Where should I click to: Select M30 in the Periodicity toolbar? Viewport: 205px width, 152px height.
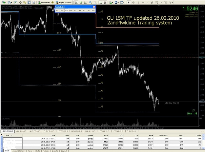coord(71,10)
